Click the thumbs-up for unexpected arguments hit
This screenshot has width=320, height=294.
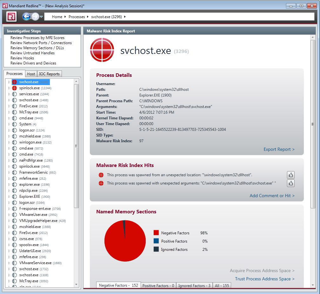point(290,183)
